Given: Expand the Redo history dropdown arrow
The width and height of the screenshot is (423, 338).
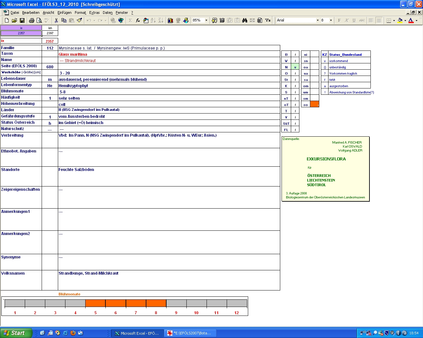Looking at the screenshot, I should coord(105,20).
